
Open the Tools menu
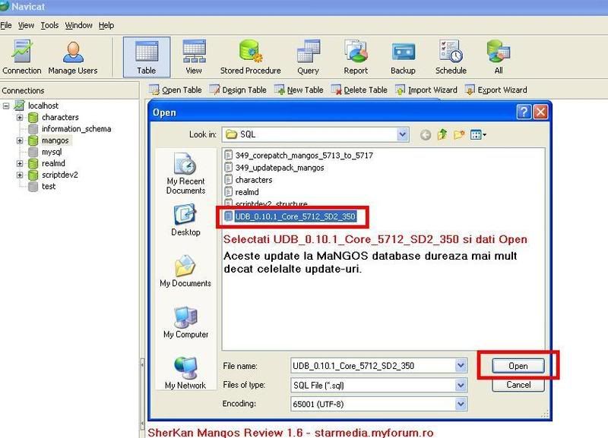49,25
